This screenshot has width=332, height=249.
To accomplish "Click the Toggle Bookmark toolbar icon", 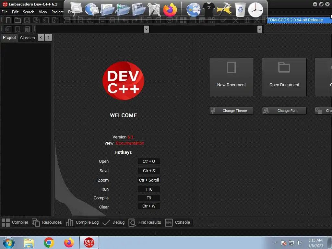I will 18,29.
